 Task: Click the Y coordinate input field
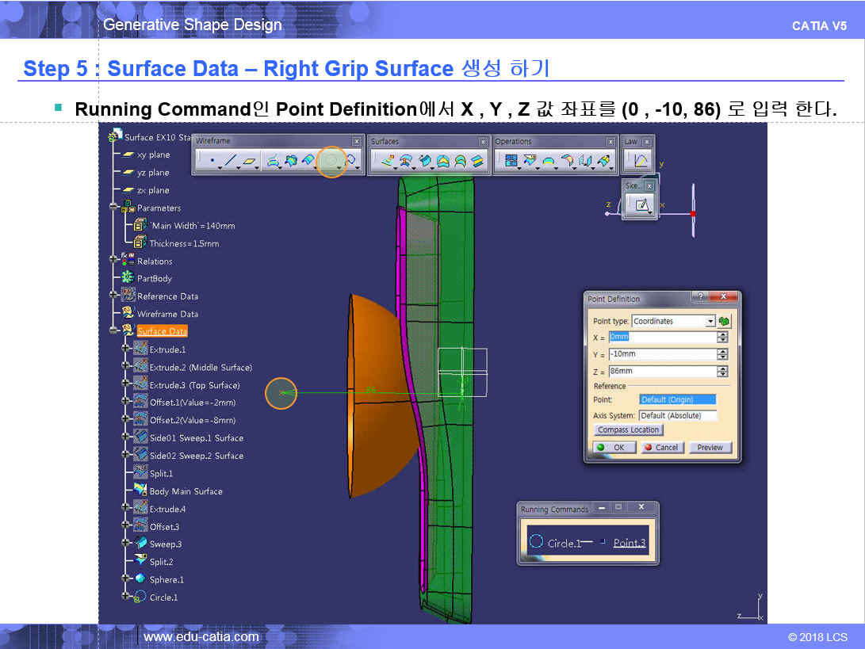(x=662, y=354)
